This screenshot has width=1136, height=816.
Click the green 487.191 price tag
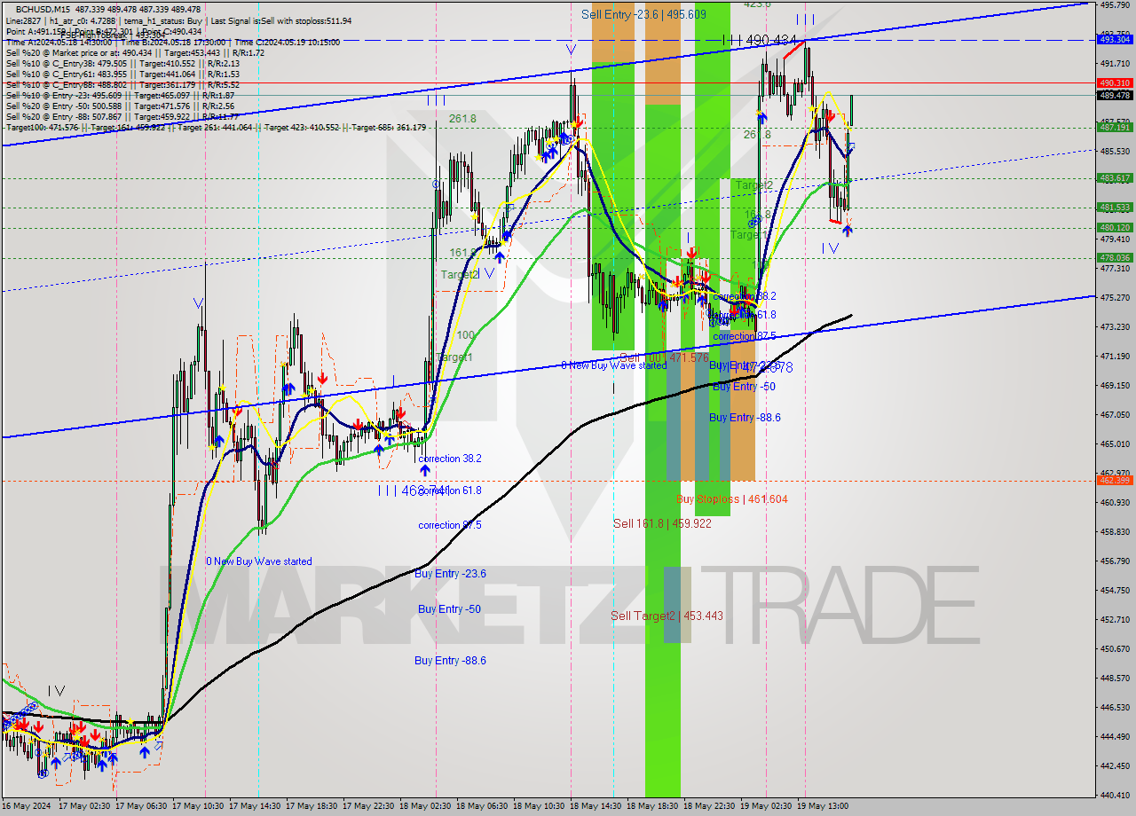tap(1115, 127)
